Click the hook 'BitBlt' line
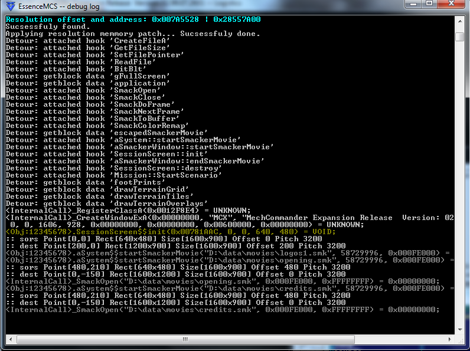The width and height of the screenshot is (470, 351). (76, 69)
